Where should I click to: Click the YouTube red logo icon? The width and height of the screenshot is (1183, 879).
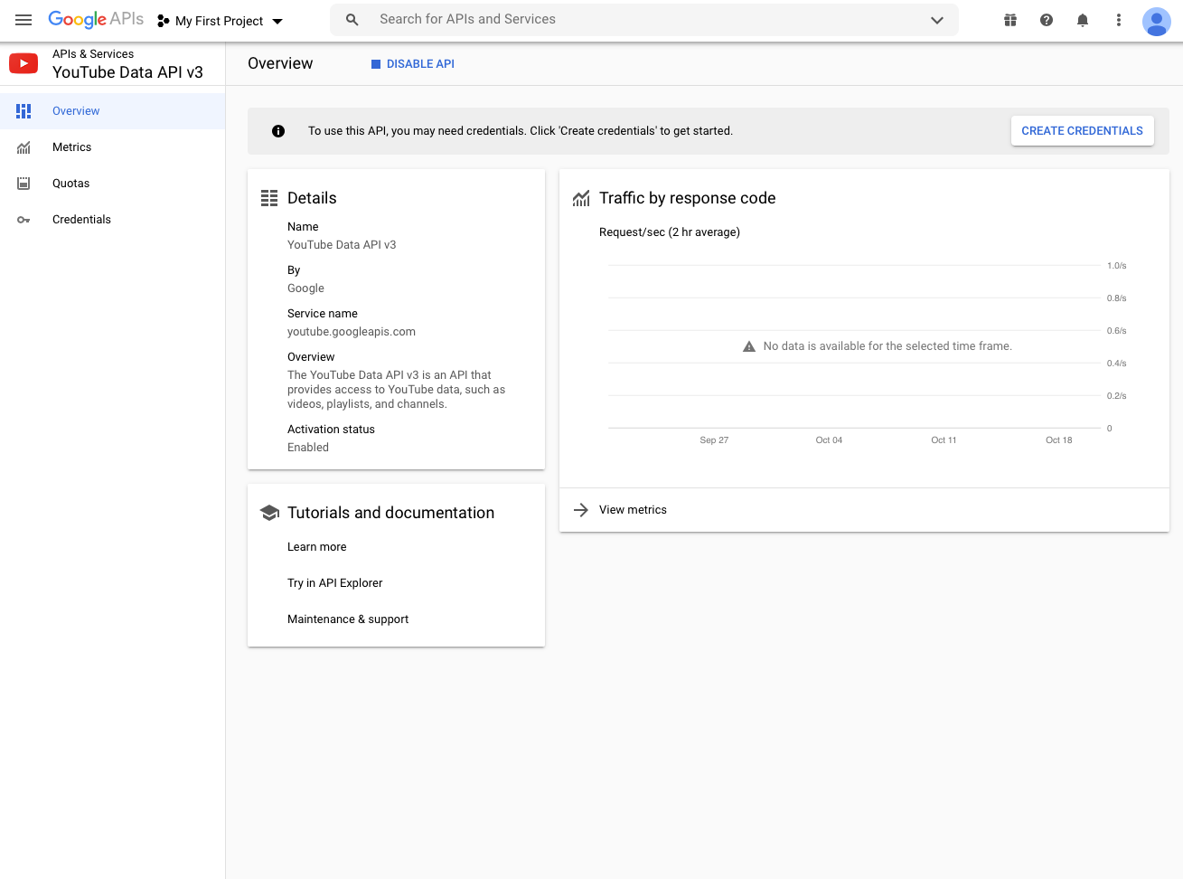click(23, 63)
